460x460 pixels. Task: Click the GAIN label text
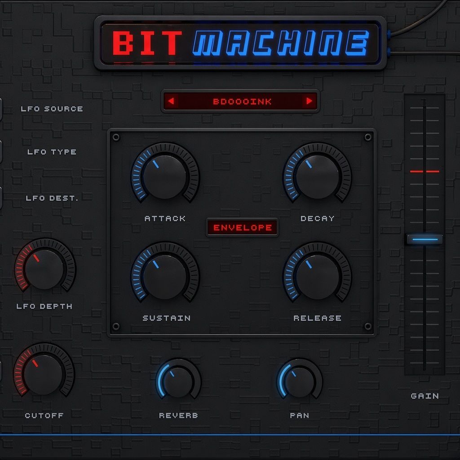pos(425,396)
